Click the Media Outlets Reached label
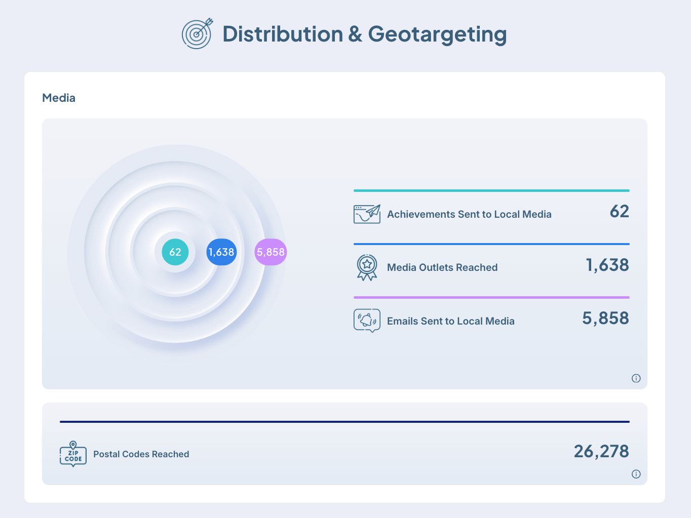The height and width of the screenshot is (518, 691). point(442,267)
